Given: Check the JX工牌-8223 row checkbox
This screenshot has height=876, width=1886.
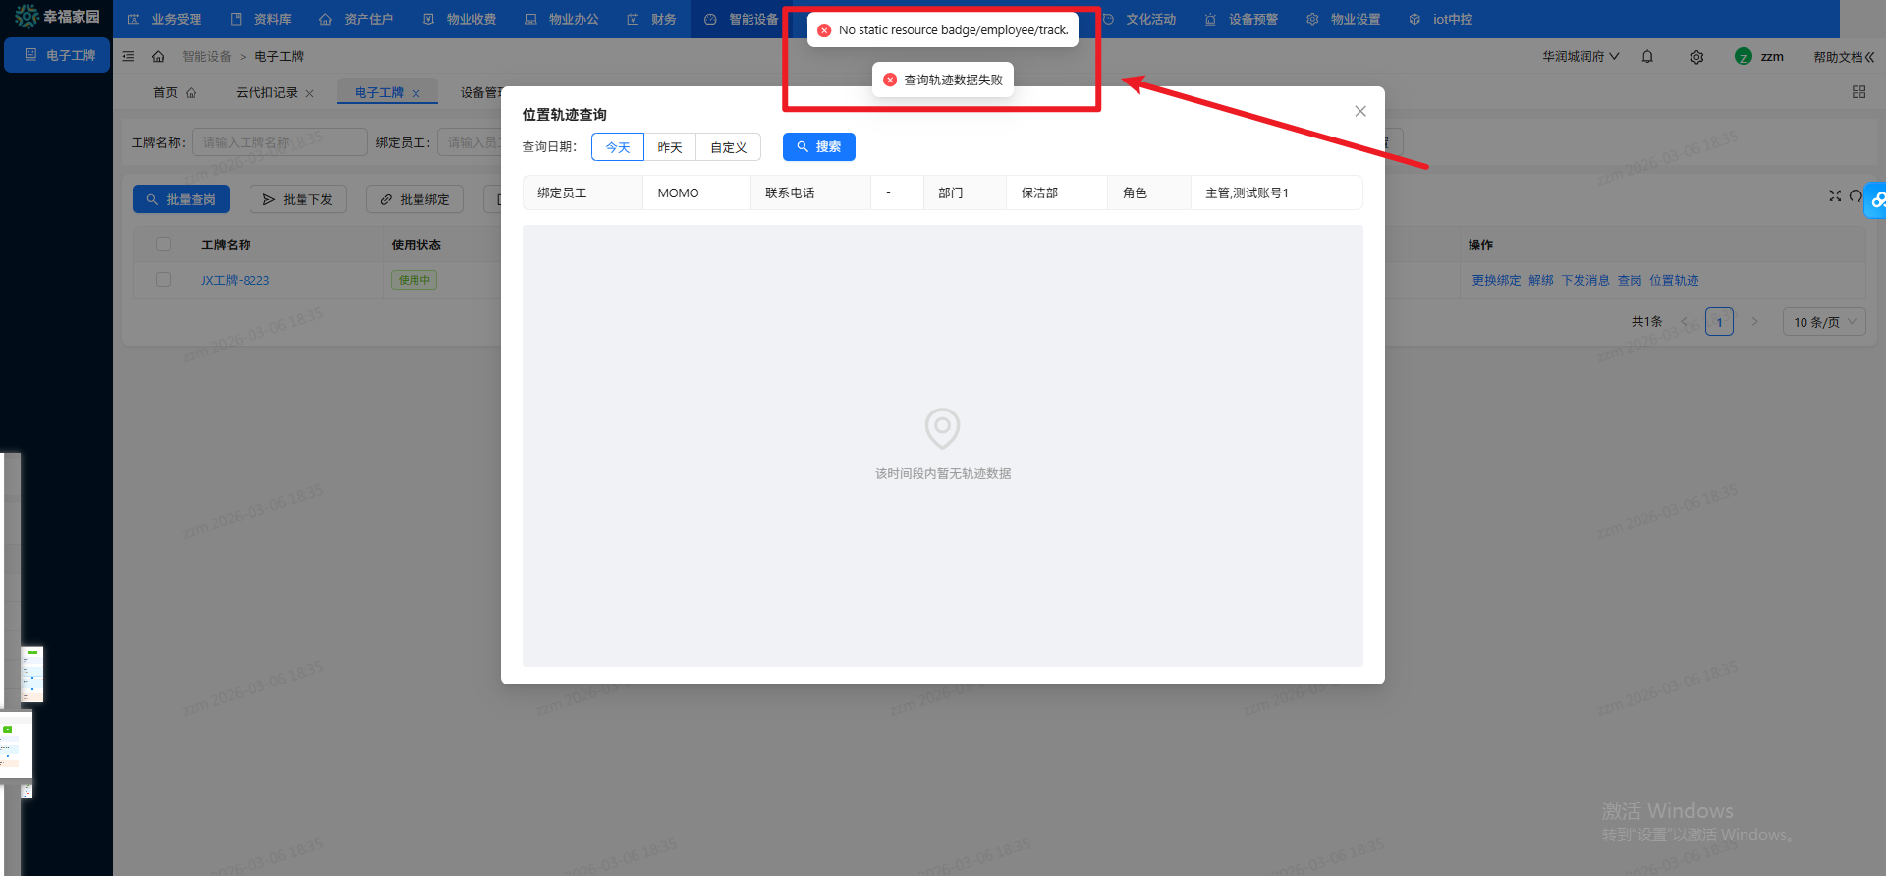Looking at the screenshot, I should 164,280.
